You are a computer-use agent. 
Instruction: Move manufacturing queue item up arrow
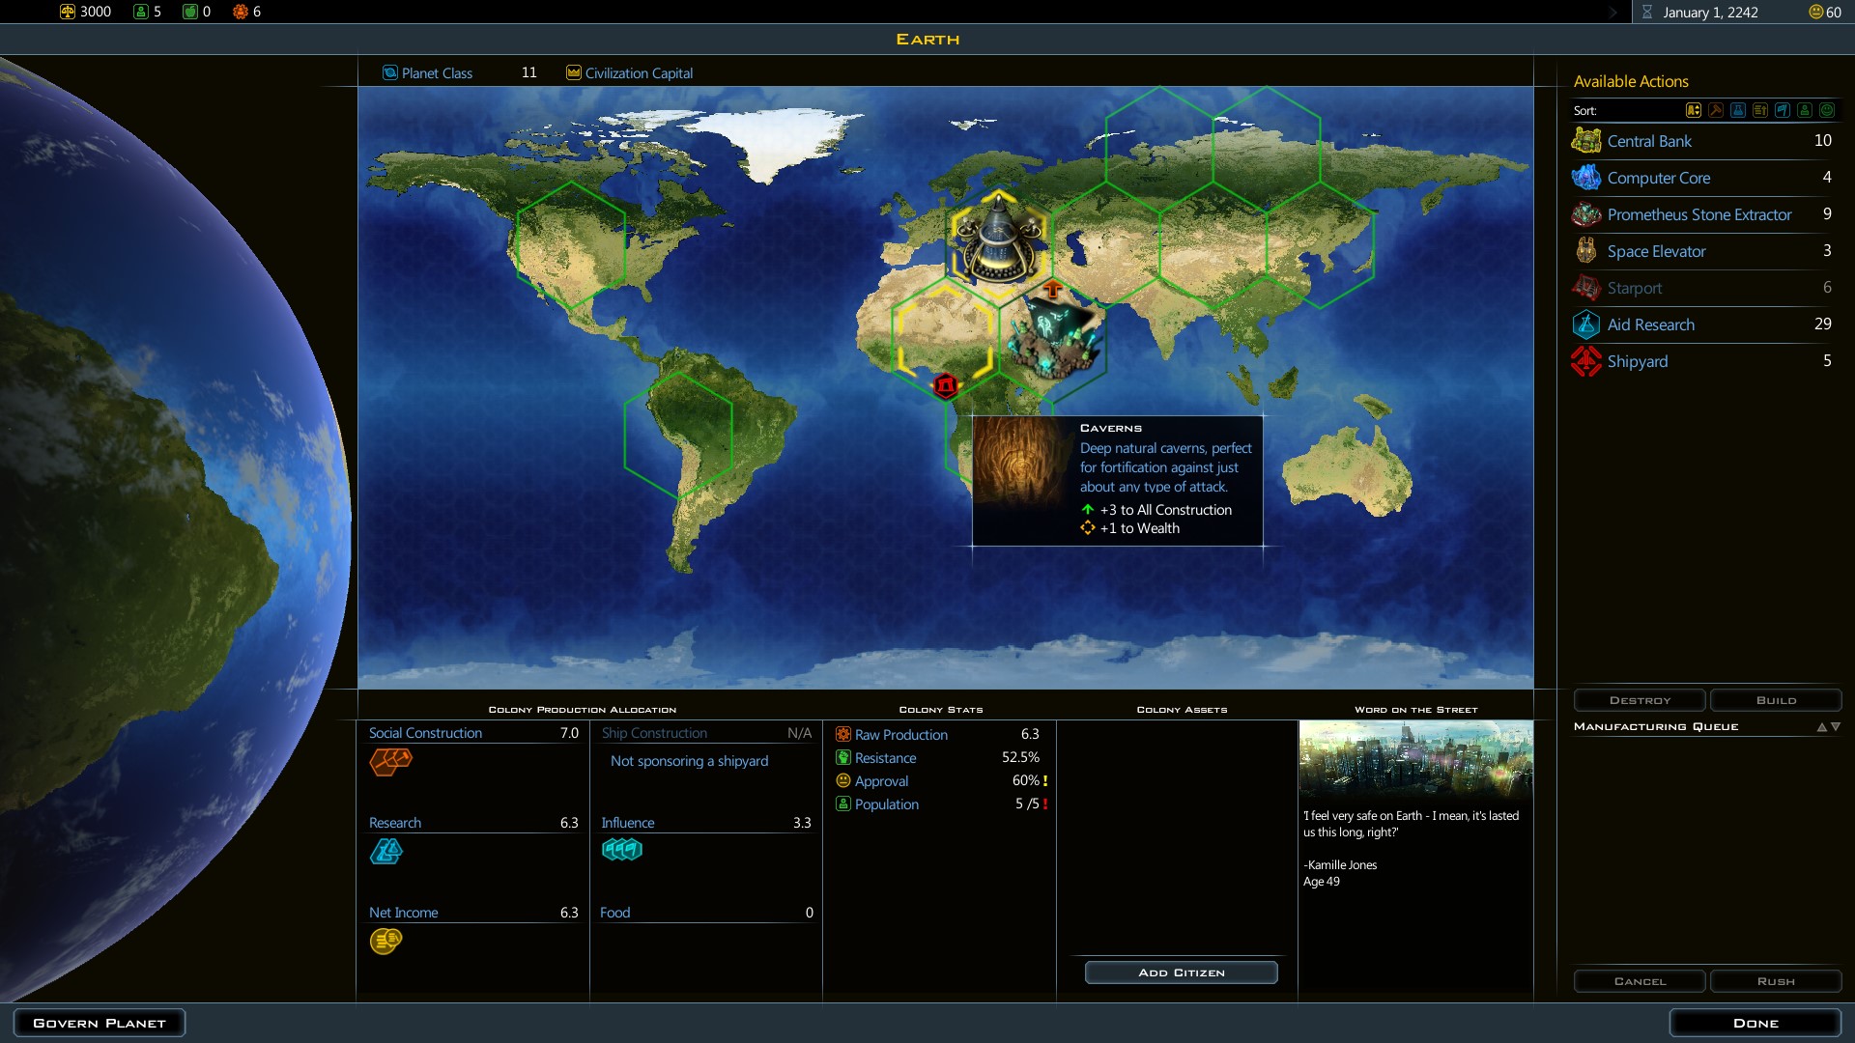[x=1822, y=727]
